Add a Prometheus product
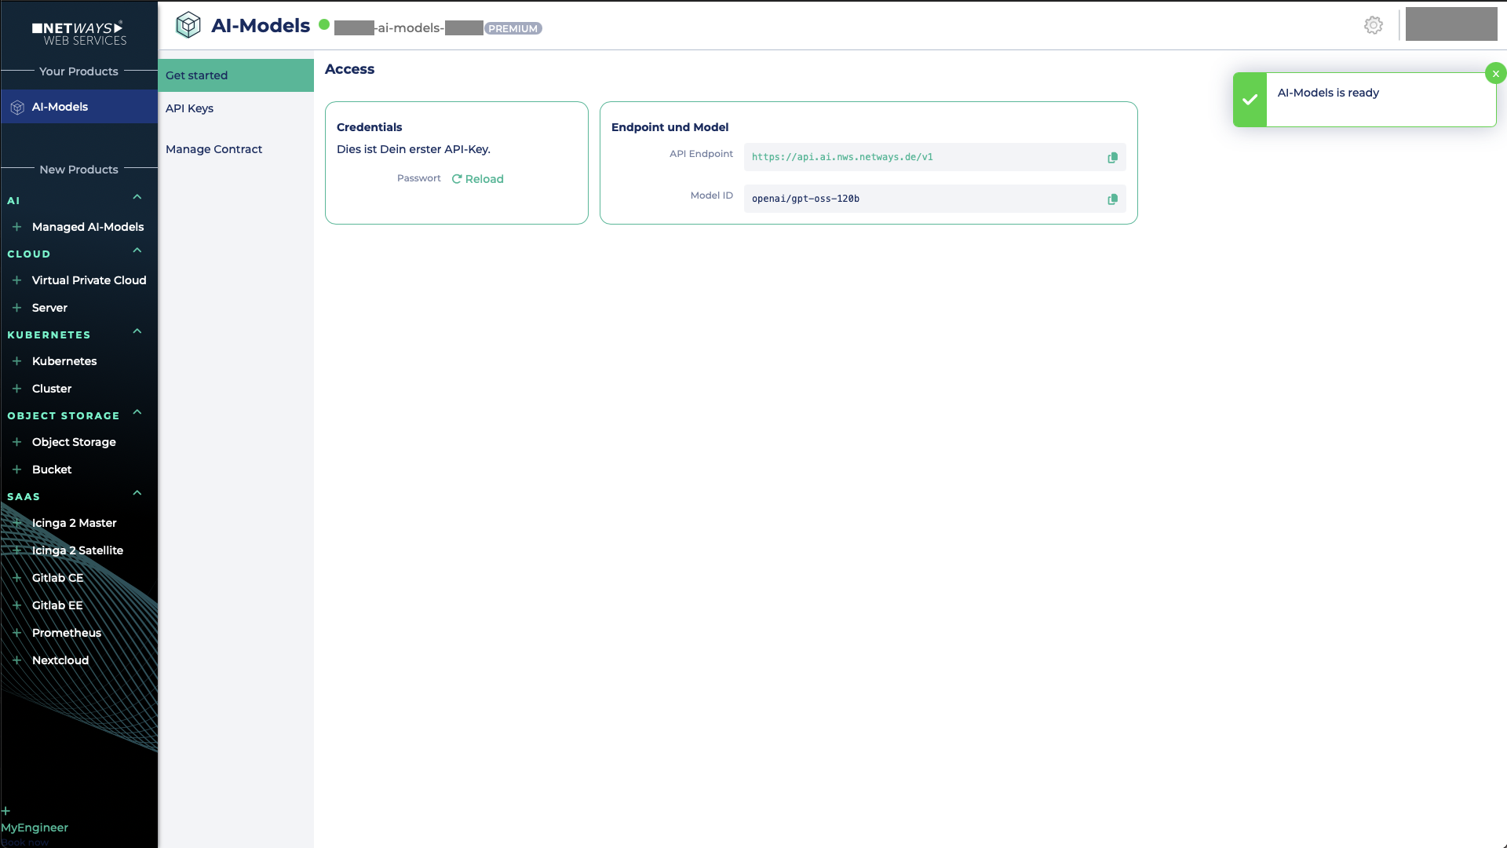Screen dimensions: 1507x848 pos(67,633)
